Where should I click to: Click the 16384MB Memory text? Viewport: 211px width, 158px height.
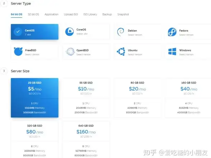[34, 151]
